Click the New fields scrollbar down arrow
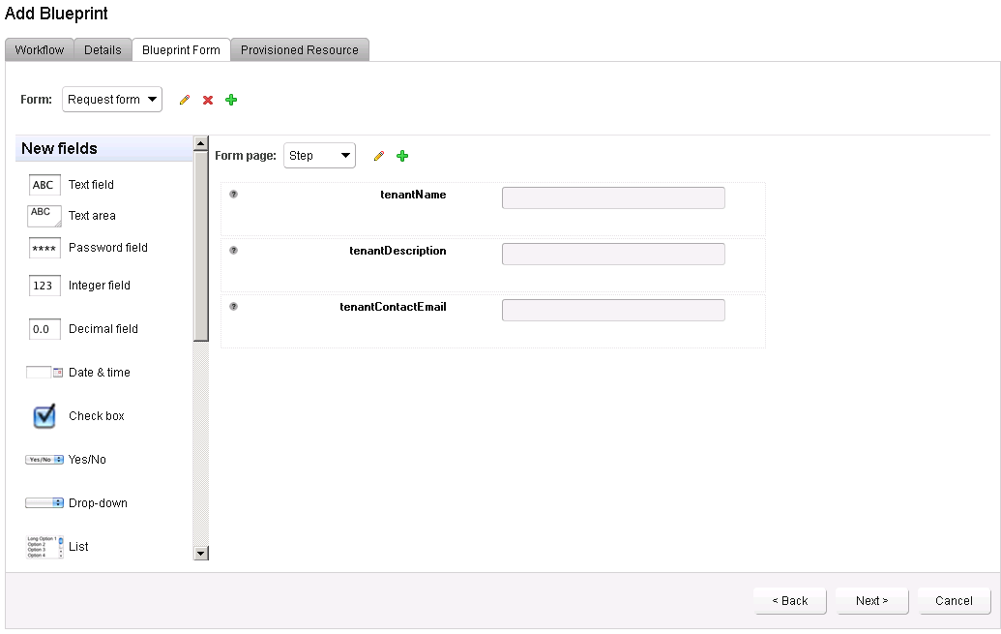 point(201,554)
